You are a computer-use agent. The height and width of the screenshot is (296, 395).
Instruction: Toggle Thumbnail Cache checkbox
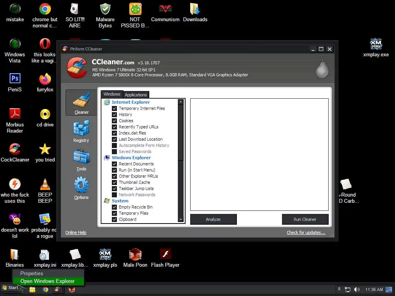coord(114,182)
